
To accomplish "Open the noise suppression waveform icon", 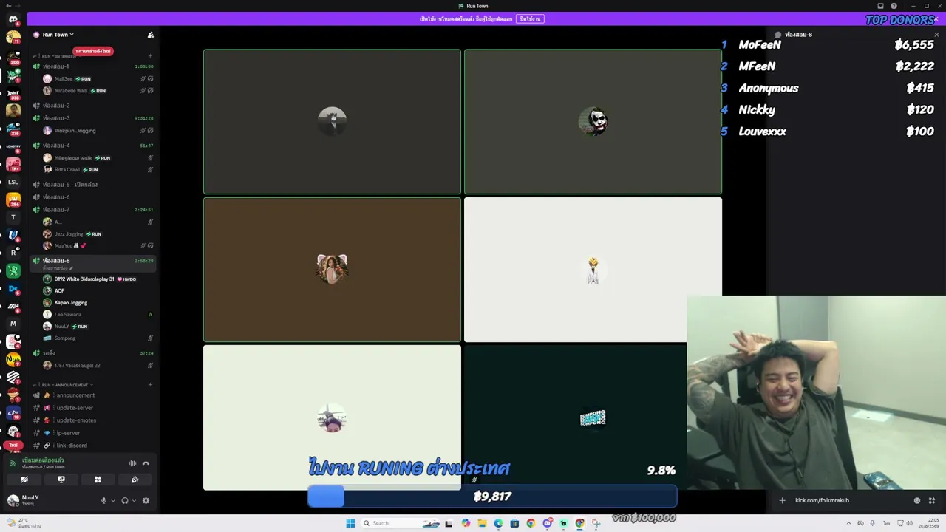I will (x=132, y=463).
